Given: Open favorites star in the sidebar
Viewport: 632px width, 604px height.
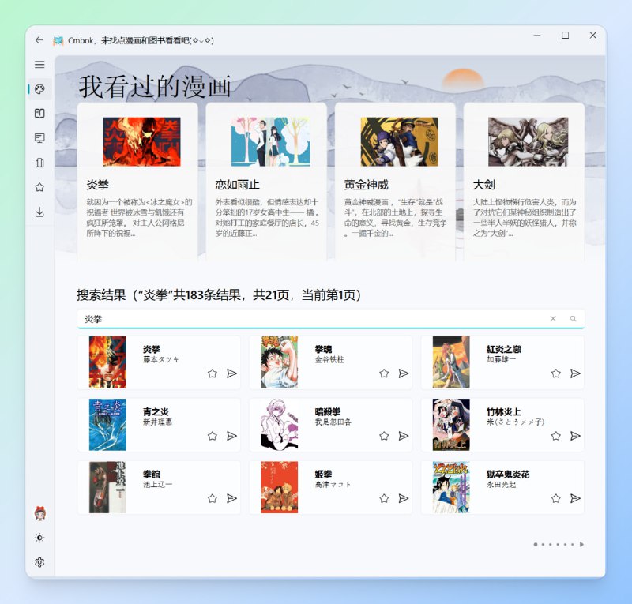Looking at the screenshot, I should (x=39, y=187).
